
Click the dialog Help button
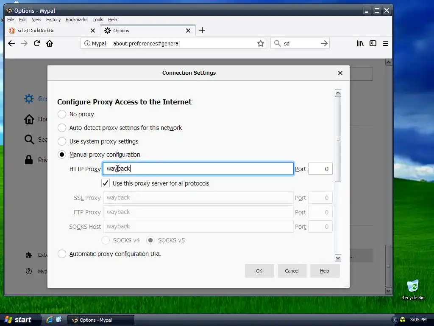click(x=324, y=271)
